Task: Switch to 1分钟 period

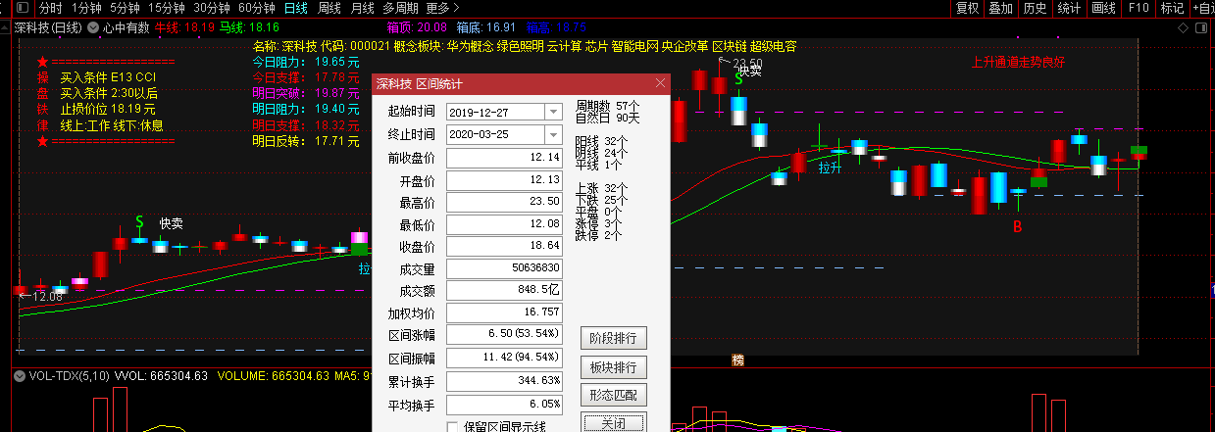Action: [x=86, y=8]
